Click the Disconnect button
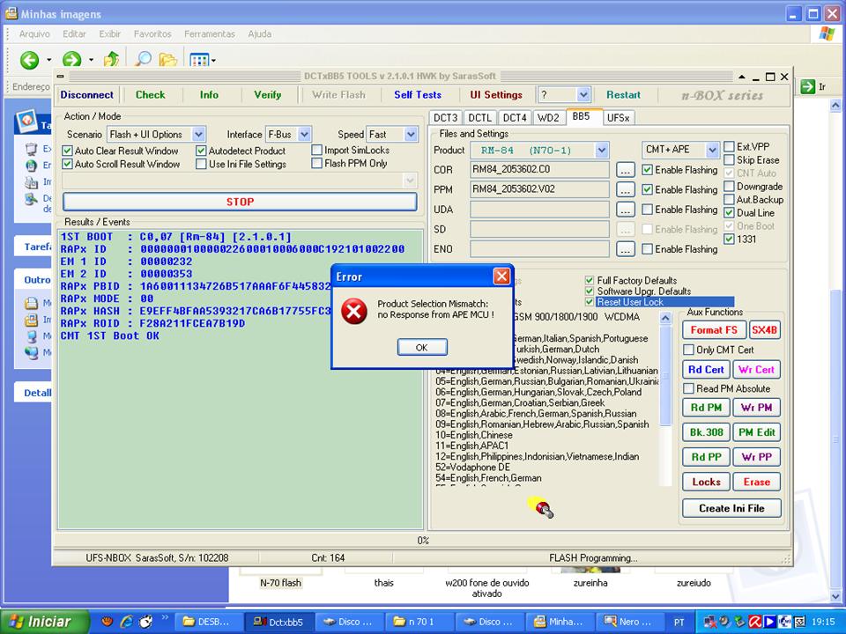Image resolution: width=846 pixels, height=634 pixels. click(87, 95)
